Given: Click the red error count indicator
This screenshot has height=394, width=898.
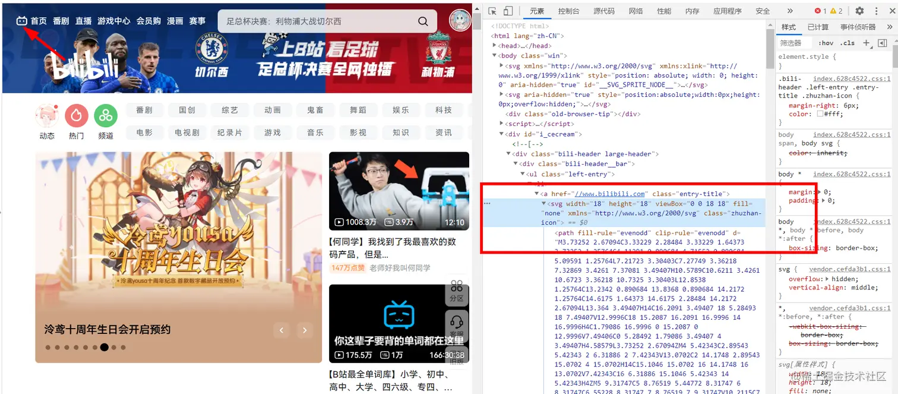Looking at the screenshot, I should [x=820, y=11].
